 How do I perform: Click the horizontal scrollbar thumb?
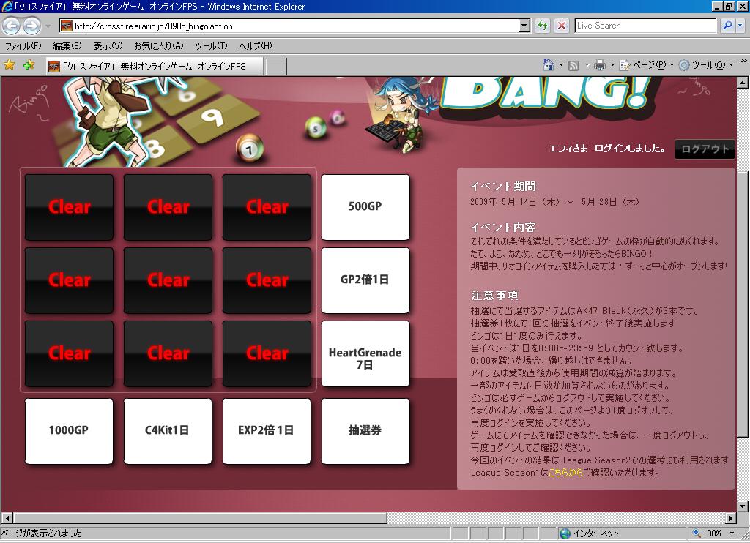point(200,518)
